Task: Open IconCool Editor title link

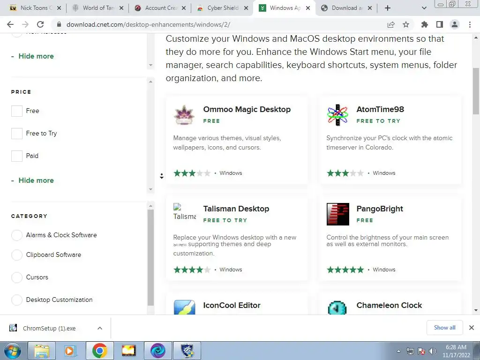Action: (x=232, y=305)
